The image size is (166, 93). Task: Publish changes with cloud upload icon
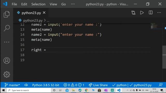tap(26, 85)
